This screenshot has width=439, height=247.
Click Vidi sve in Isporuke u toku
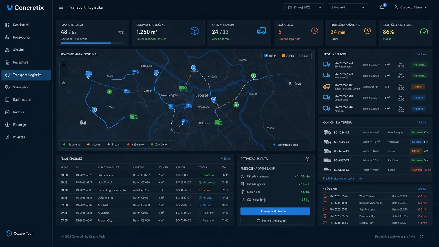pyautogui.click(x=422, y=54)
